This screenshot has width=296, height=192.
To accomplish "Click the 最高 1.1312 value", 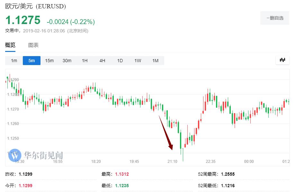I will pyautogui.click(x=122, y=174).
